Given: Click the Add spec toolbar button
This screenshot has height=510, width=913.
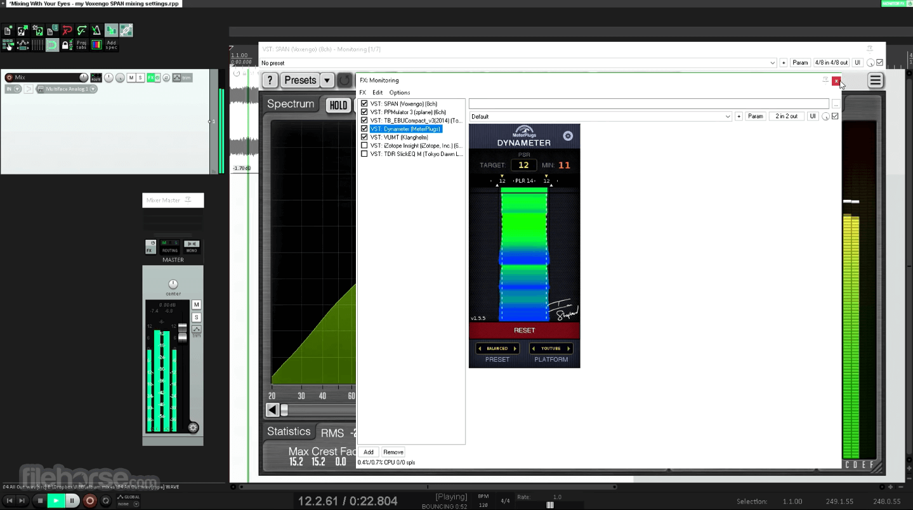Looking at the screenshot, I should (x=111, y=45).
